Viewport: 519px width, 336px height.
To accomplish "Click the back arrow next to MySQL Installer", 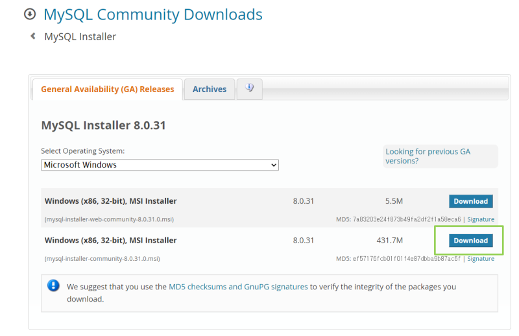I will point(33,36).
